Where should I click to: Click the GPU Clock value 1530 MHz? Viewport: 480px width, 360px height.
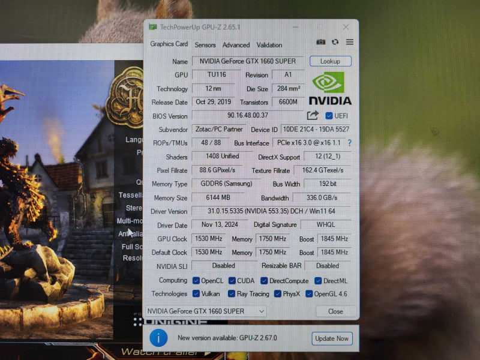point(208,238)
